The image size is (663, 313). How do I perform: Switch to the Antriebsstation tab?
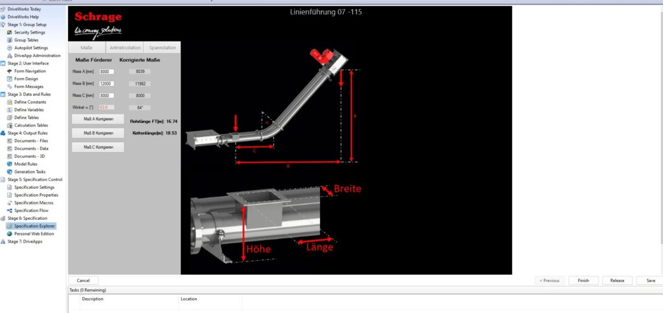[124, 49]
